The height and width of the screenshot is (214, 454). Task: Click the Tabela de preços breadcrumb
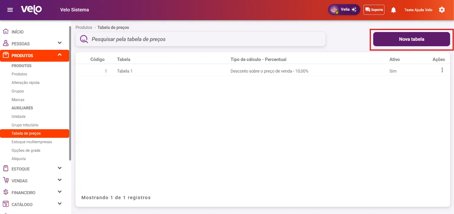pyautogui.click(x=113, y=27)
